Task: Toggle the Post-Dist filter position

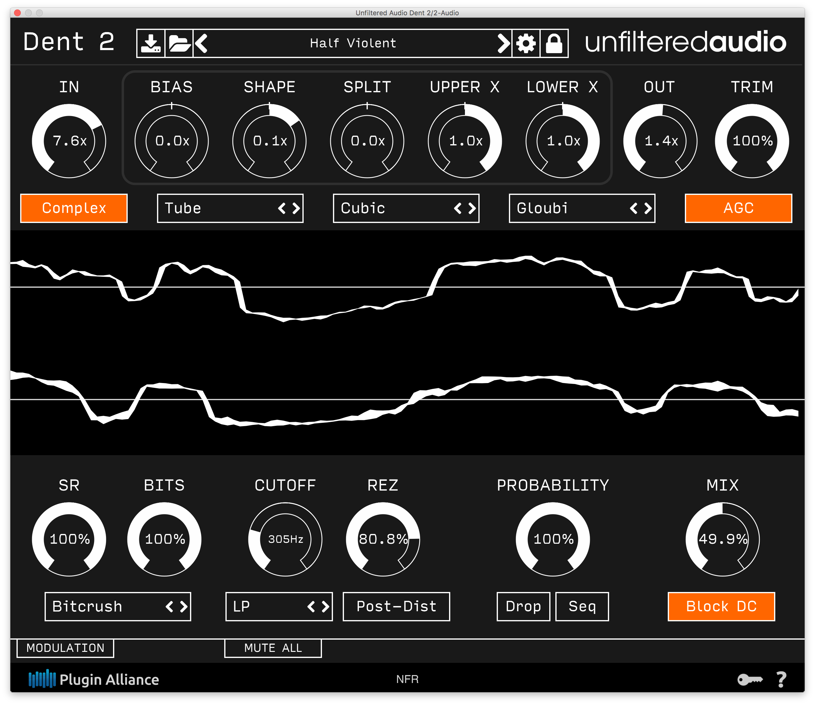Action: pyautogui.click(x=397, y=607)
